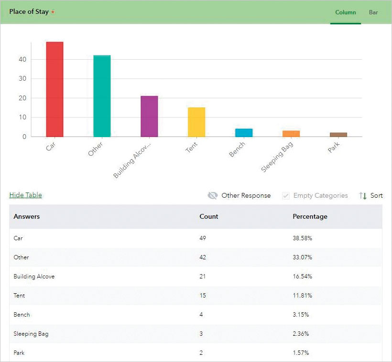Click the teal Other column

tap(102, 96)
